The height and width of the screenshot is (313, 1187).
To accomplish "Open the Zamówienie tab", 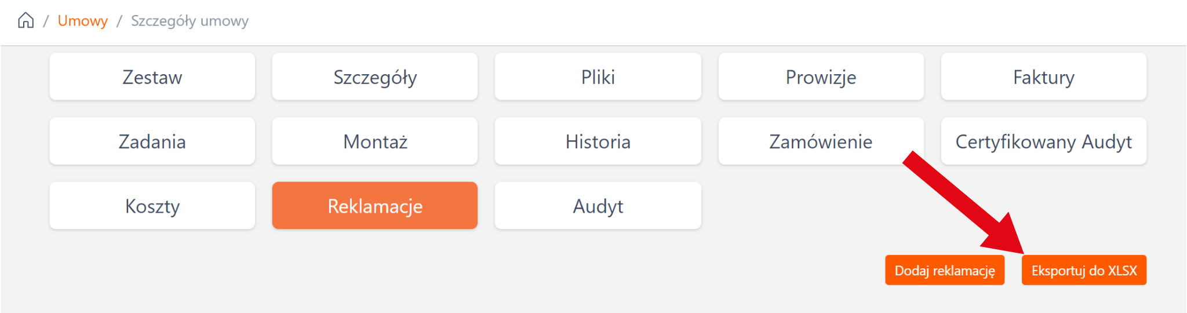I will click(x=821, y=141).
